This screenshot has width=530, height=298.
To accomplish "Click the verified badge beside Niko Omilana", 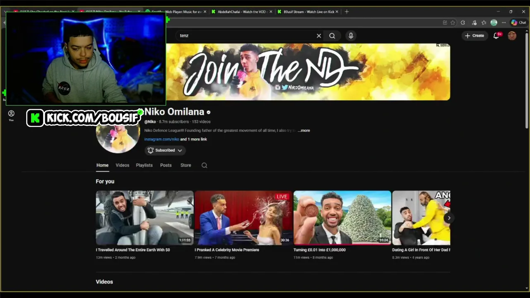I will 208,112.
